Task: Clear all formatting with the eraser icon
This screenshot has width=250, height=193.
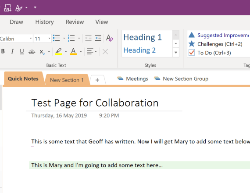Action: pos(110,38)
